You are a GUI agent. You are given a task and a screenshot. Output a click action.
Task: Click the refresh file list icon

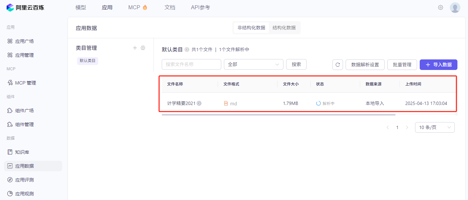337,65
